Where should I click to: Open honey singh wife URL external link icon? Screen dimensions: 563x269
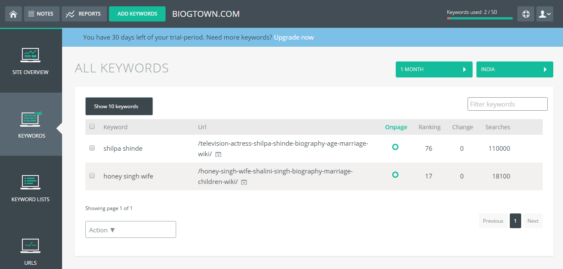click(244, 182)
